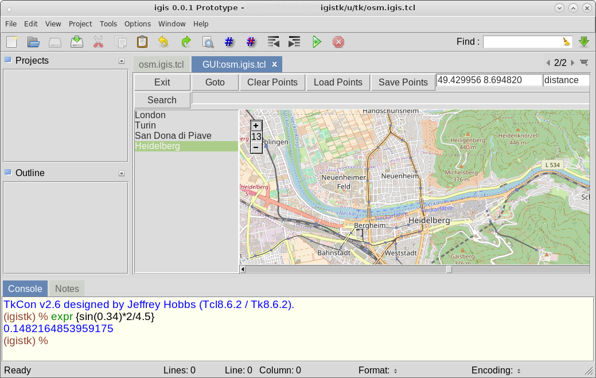Click the Clear Points button
The image size is (596, 378).
click(272, 83)
